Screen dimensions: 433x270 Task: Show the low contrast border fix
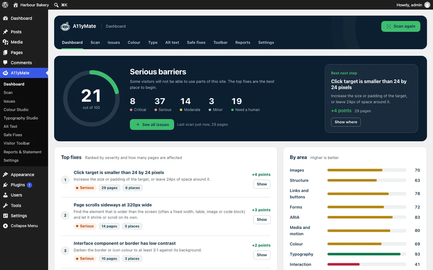(x=262, y=255)
